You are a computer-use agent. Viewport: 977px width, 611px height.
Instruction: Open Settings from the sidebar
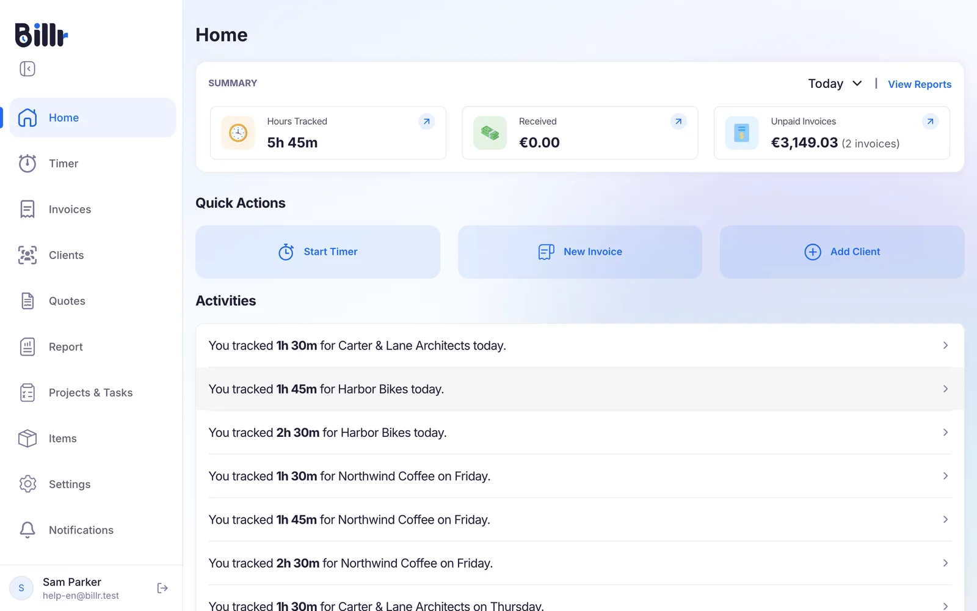coord(93,484)
